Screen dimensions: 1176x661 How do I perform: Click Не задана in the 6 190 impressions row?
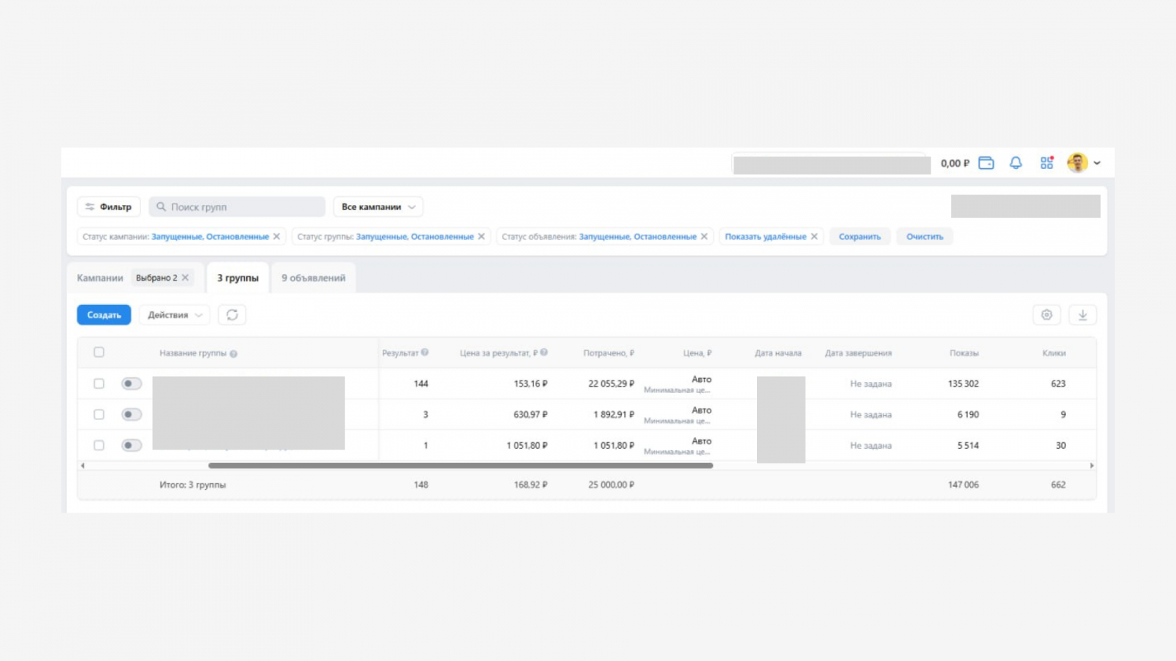(x=871, y=415)
